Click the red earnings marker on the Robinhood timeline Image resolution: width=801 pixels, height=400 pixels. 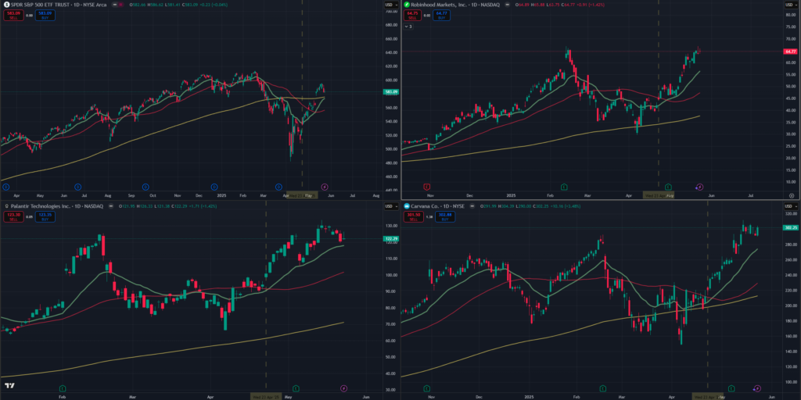(x=426, y=187)
